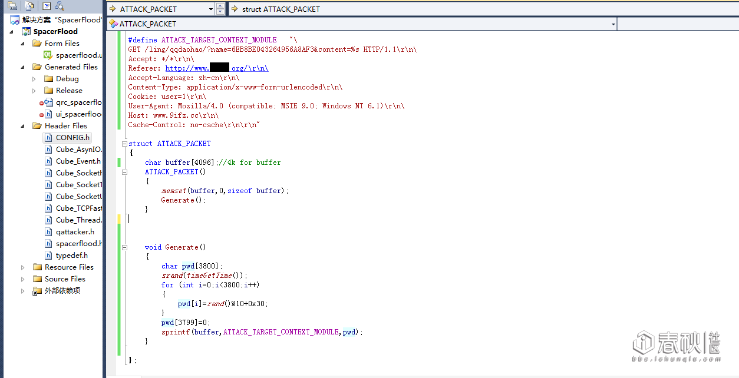Click the Properties icon in Solution Explorer toolbar
739x378 pixels.
(11, 6)
